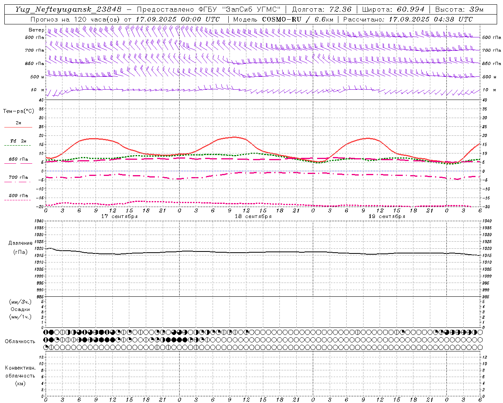The height and width of the screenshot is (403, 503).
Task: Click 'Рассчитано: 17.09.2025 04:38 UTC' timestamp
Action: 408,19
